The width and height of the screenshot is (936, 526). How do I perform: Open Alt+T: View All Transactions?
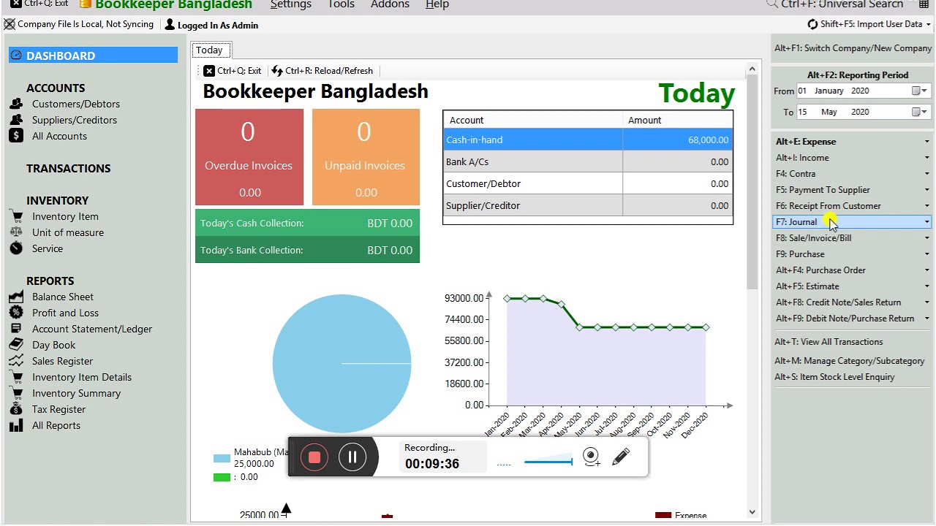point(829,342)
